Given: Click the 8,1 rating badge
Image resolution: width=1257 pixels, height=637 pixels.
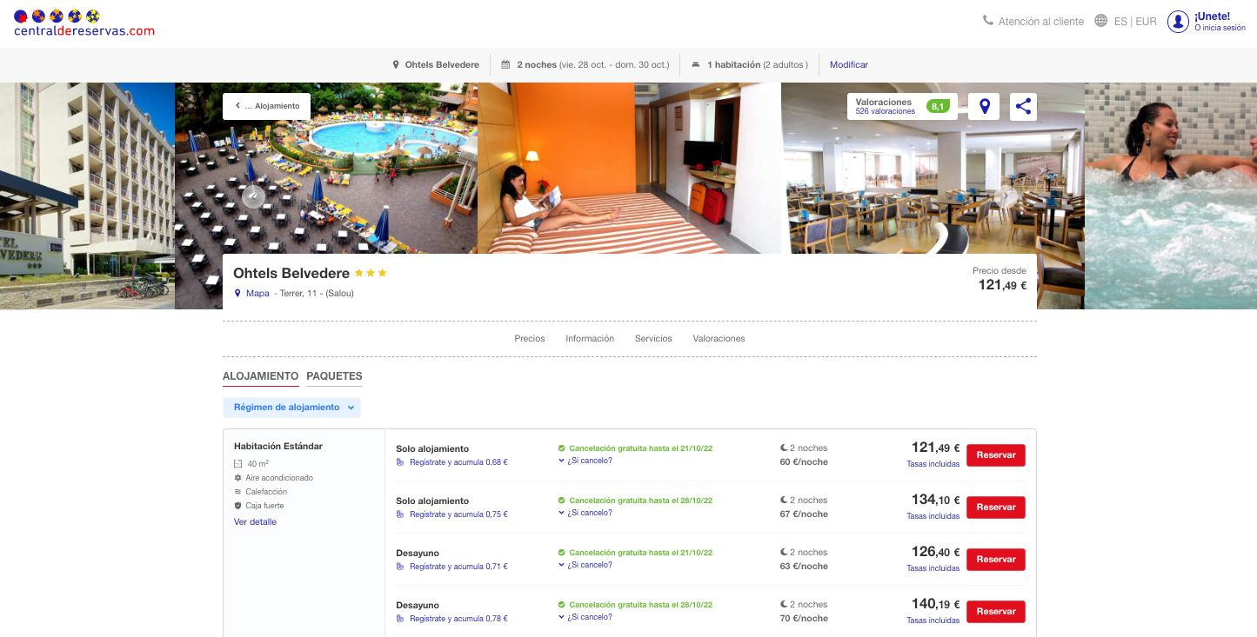Looking at the screenshot, I should tap(937, 106).
